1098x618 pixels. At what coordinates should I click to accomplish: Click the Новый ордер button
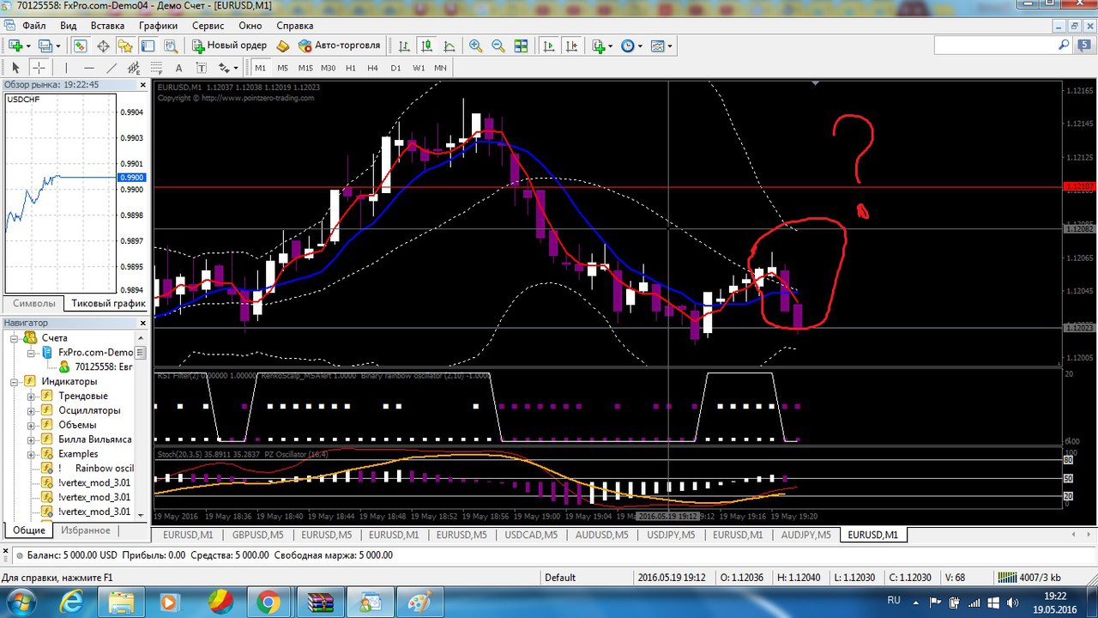(x=229, y=45)
